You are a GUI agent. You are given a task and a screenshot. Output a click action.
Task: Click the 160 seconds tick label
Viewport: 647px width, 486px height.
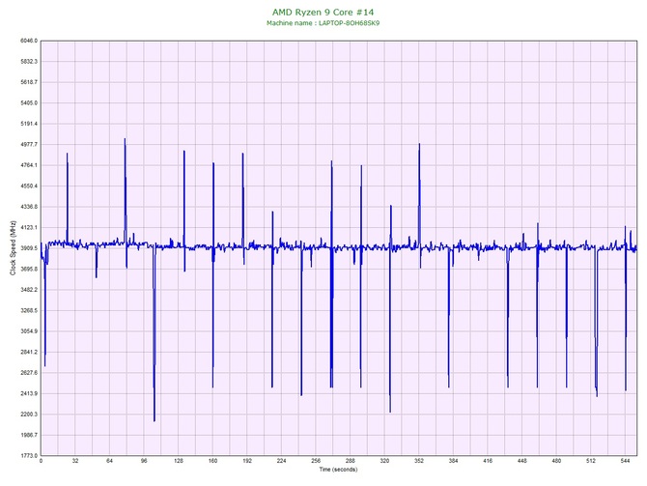212,461
